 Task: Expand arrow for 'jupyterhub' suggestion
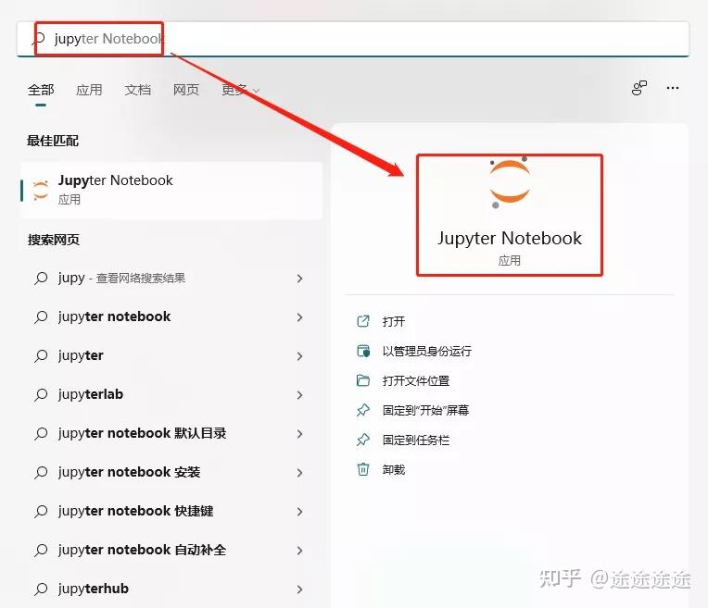click(299, 589)
